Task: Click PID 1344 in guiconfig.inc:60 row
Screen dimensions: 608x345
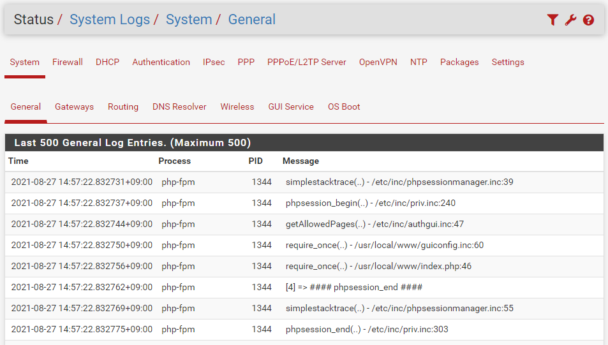Action: tap(262, 245)
